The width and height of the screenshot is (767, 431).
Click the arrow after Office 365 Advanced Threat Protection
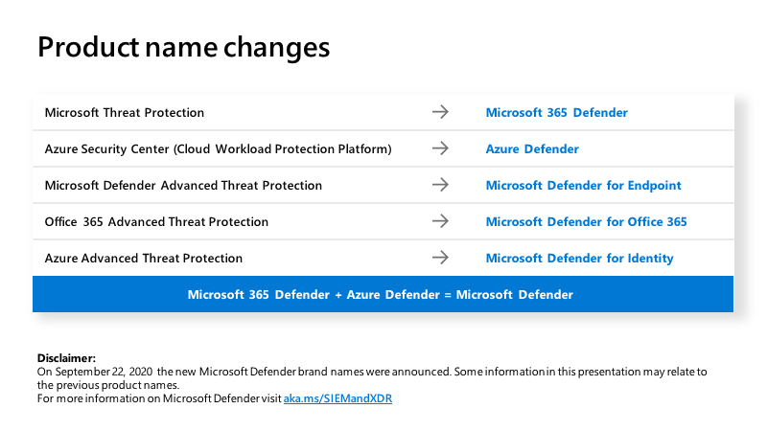click(x=440, y=221)
